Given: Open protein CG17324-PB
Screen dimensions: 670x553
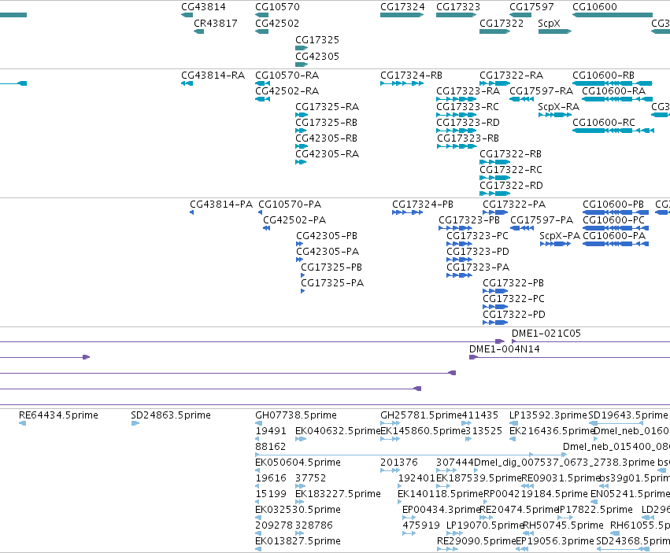Looking at the screenshot, I should [x=423, y=205].
